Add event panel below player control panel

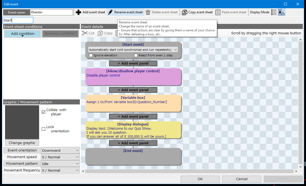point(133,90)
